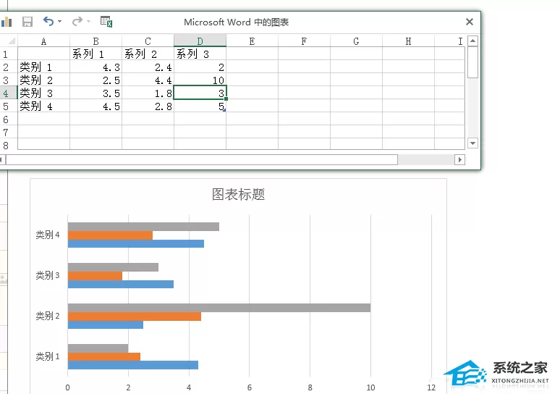Undo the last edit
The image size is (560, 394).
tap(48, 22)
